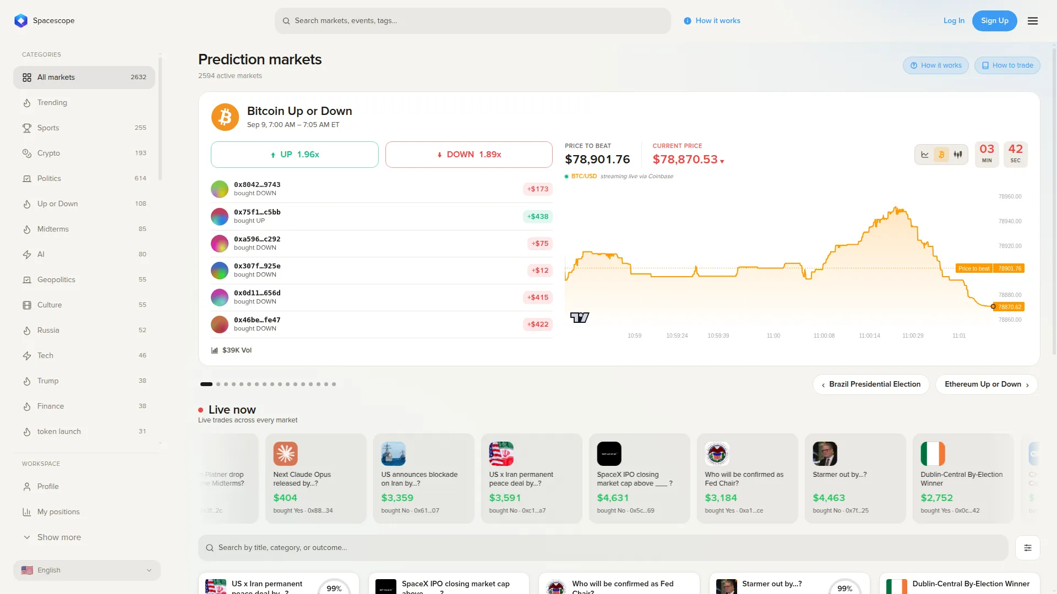The height and width of the screenshot is (594, 1057).
Task: Select the line chart view icon
Action: tap(925, 155)
